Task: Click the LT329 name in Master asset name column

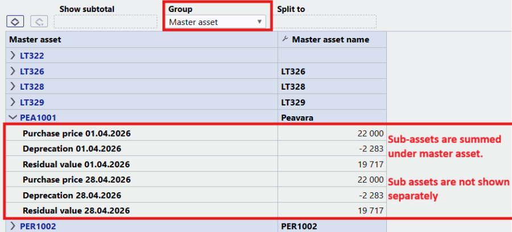Action: click(293, 103)
